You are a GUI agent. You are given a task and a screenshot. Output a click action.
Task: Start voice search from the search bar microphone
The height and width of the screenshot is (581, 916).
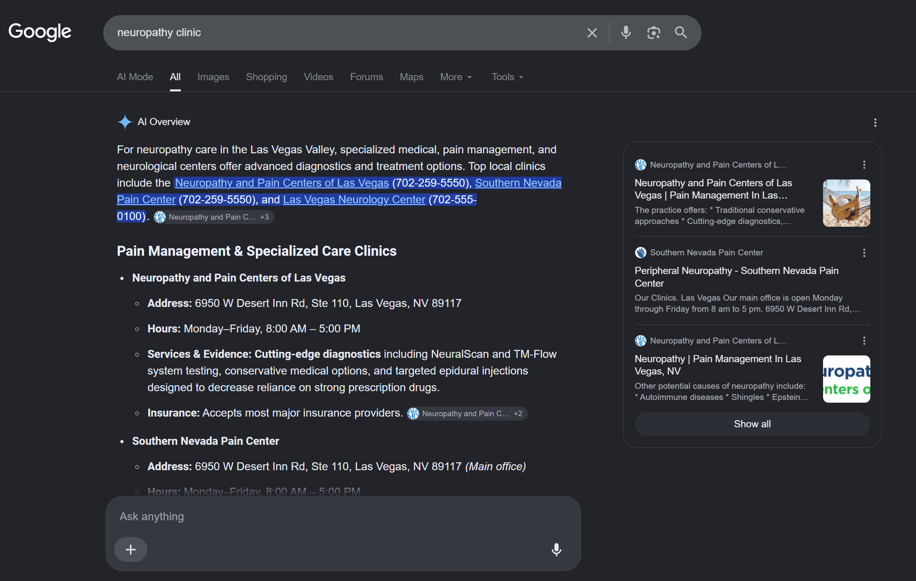(626, 33)
